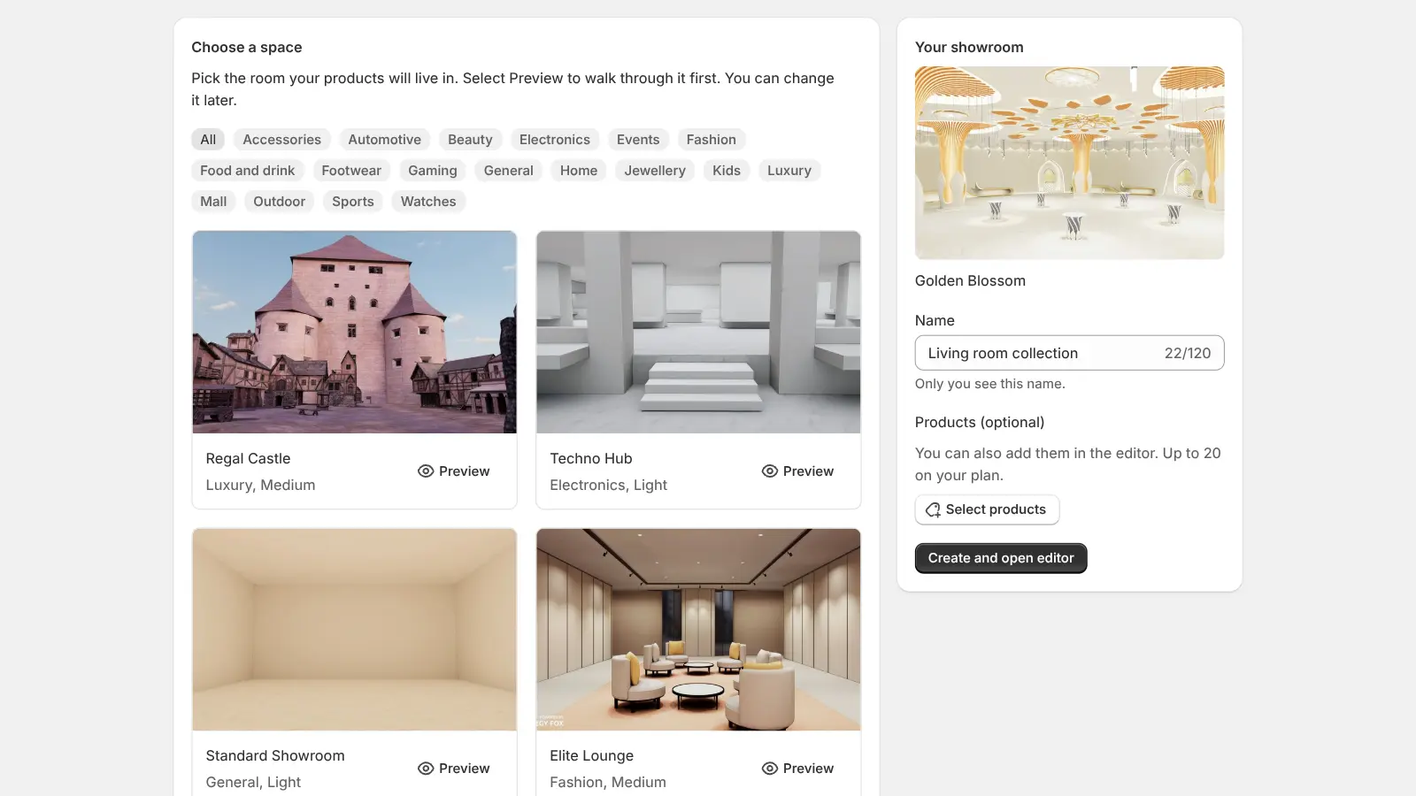Click Create and open editor
The height and width of the screenshot is (796, 1416).
(1001, 558)
